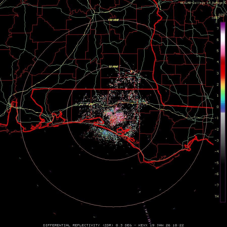227x227 pixels.
Task: Click the "5" value on the dB scale
Action: (218, 51)
